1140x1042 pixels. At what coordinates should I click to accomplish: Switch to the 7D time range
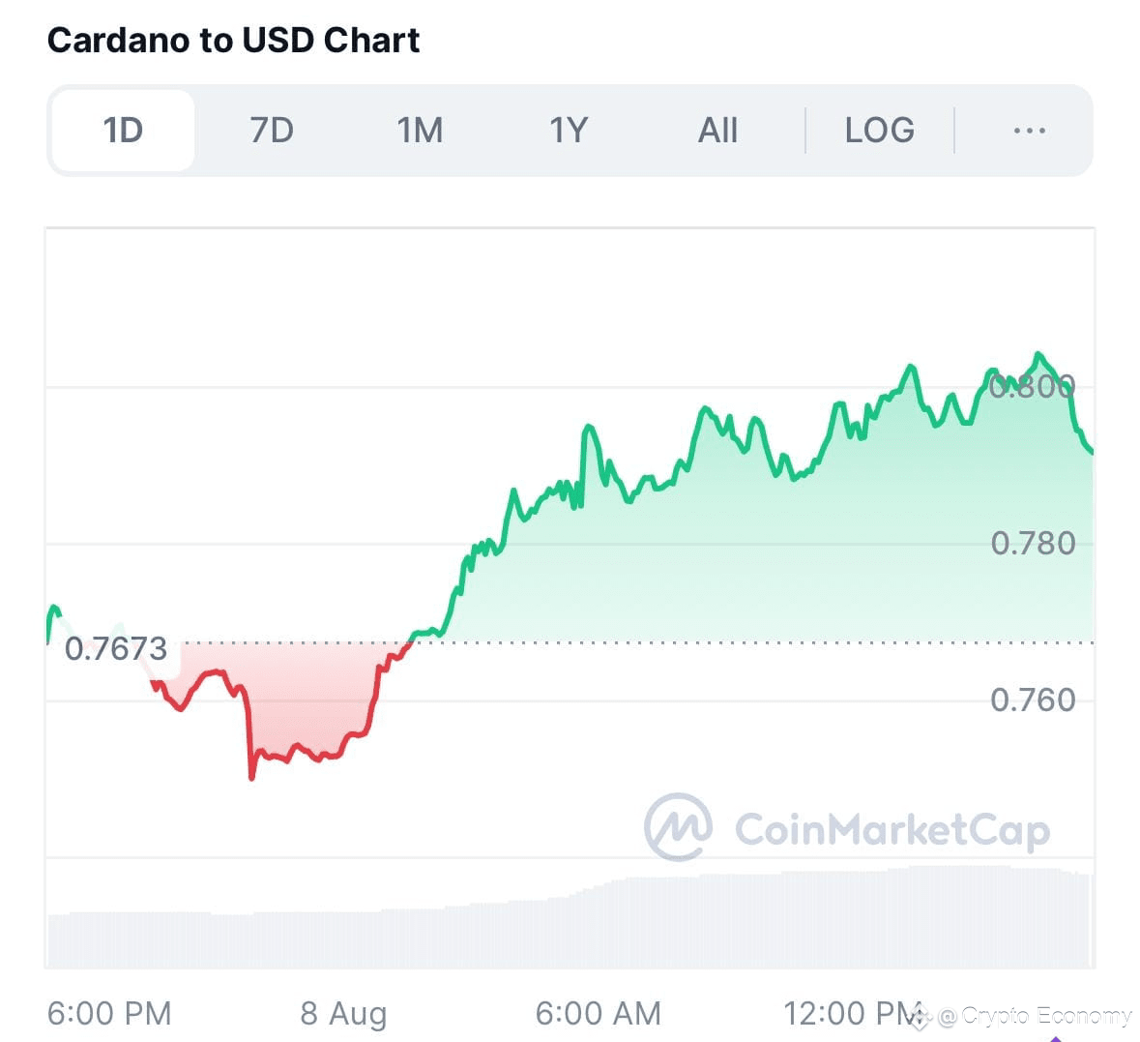point(271,131)
